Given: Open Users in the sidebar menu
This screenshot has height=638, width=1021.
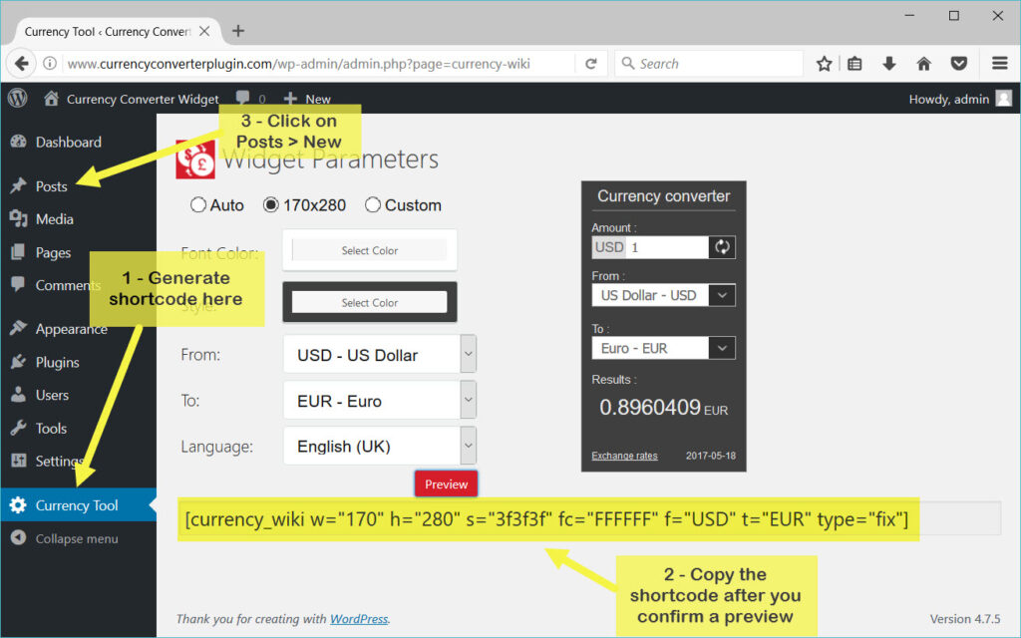Looking at the screenshot, I should pyautogui.click(x=52, y=395).
